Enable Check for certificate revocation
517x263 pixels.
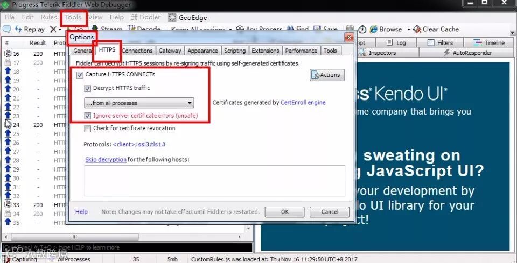pos(87,129)
